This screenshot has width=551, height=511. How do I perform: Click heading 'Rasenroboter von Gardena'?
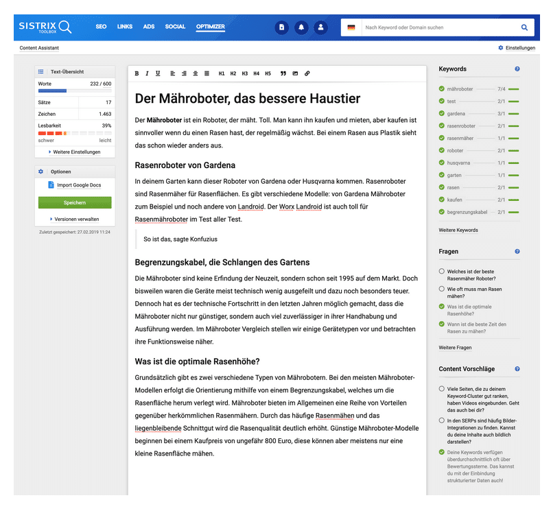pyautogui.click(x=185, y=165)
